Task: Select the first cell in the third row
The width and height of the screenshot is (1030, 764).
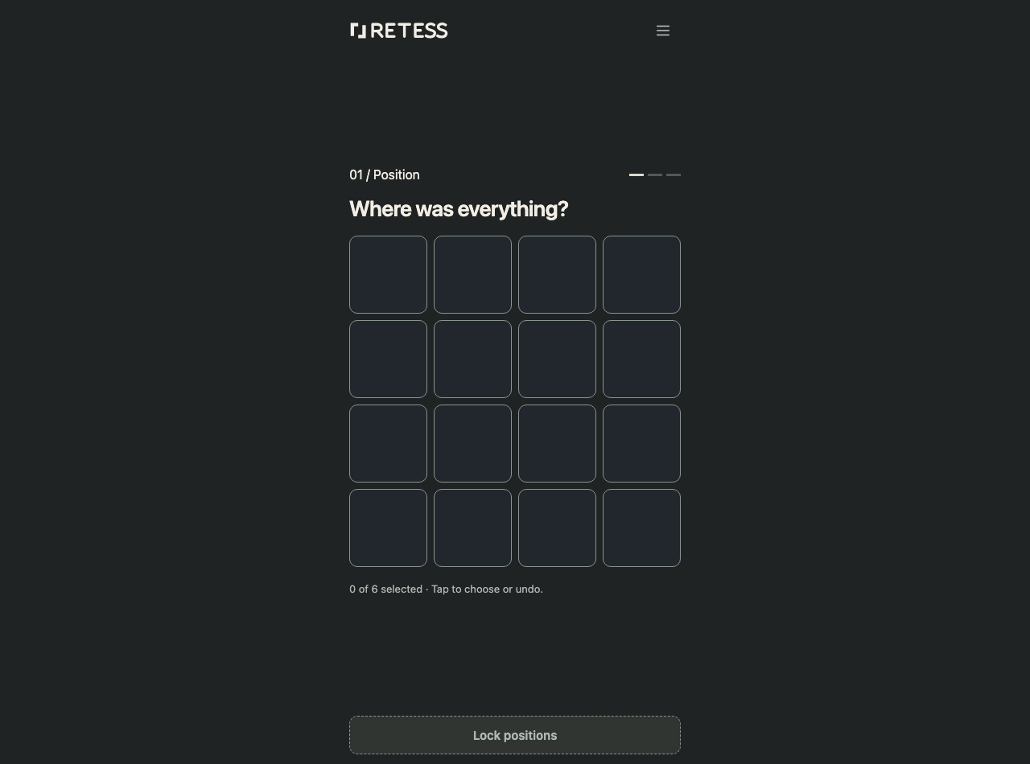Action: 388,443
